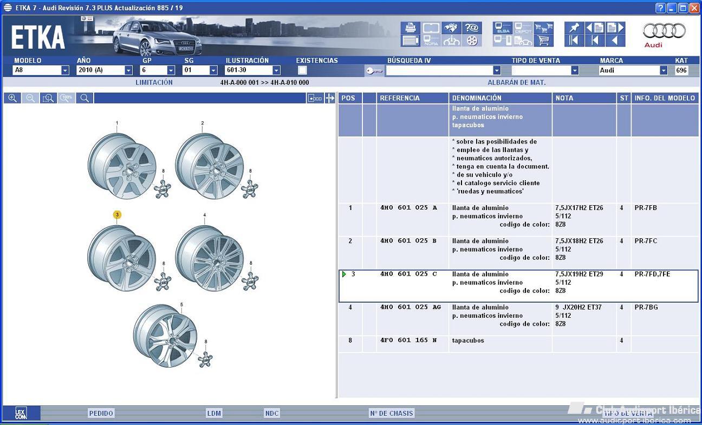
Task: Open the NORA terminal icon
Action: (x=431, y=41)
